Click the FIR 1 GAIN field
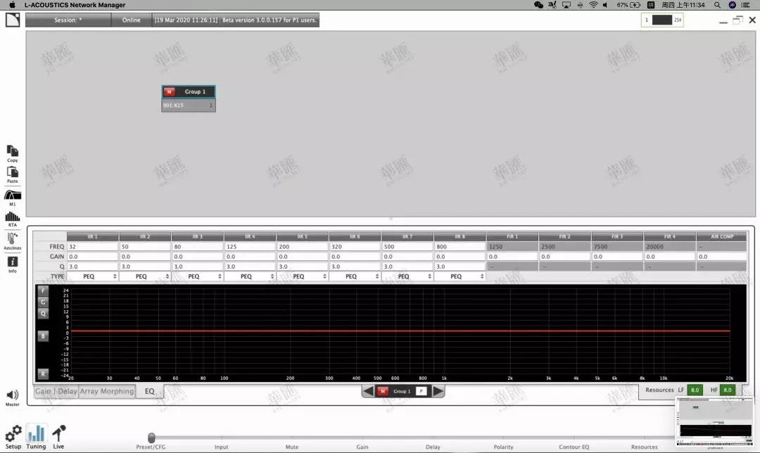Viewport: 760px width, 453px height. (512, 256)
